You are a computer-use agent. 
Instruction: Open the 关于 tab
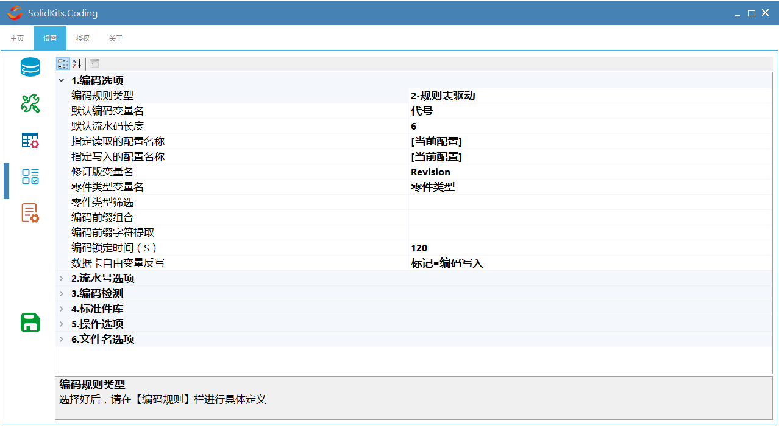click(116, 38)
